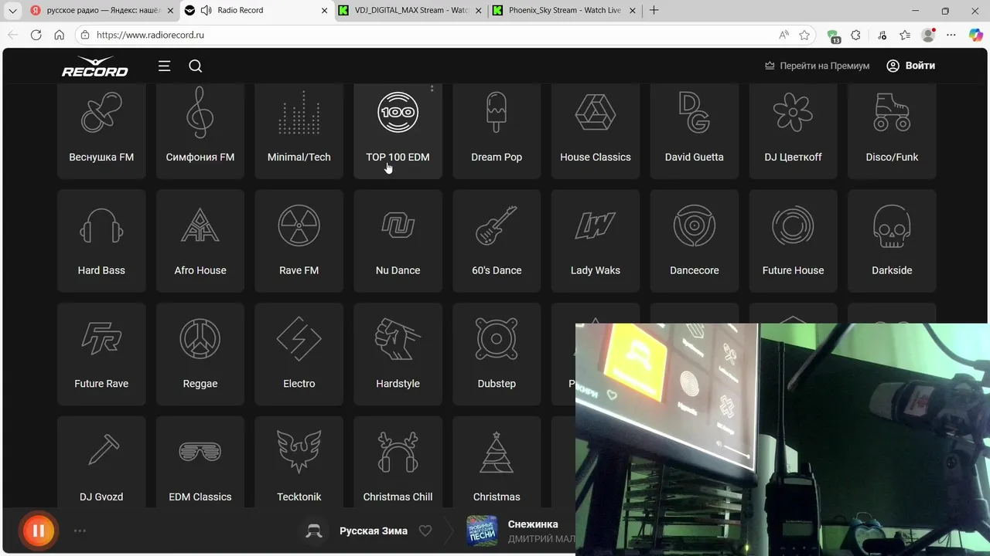Select the Reggae peace-sign station
This screenshot has height=556, width=990.
pyautogui.click(x=200, y=354)
